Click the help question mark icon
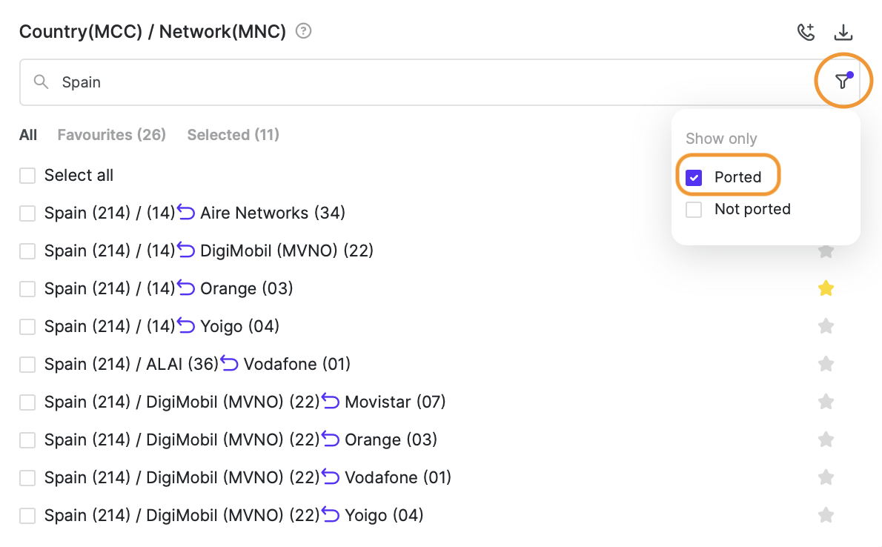Screen dimensions: 882x547 pyautogui.click(x=303, y=31)
